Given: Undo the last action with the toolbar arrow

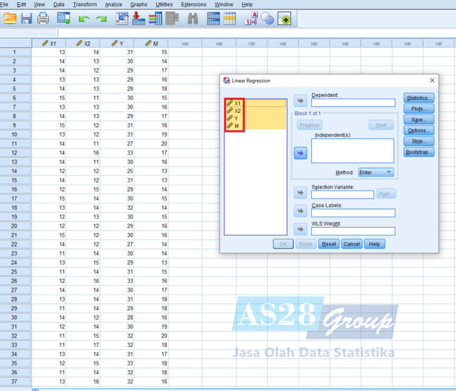Looking at the screenshot, I should [x=84, y=19].
